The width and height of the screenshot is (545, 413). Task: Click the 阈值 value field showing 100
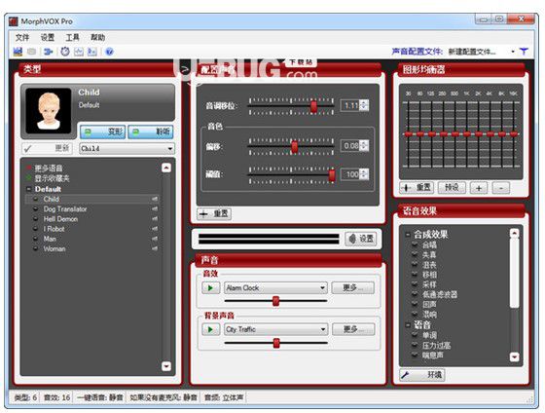click(350, 174)
